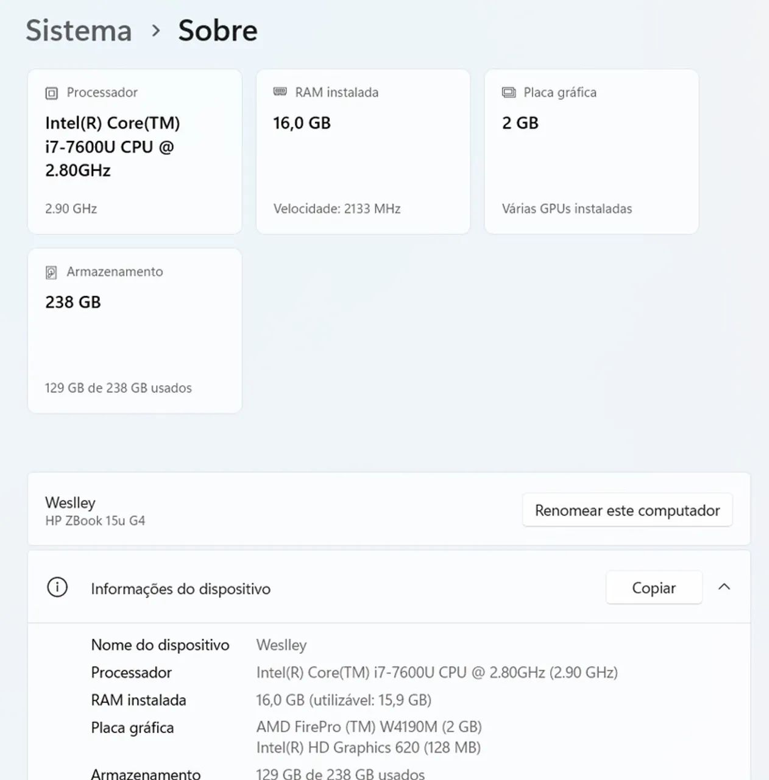The image size is (769, 780).
Task: Collapse the Informações do dispositivo section chevron
Action: [x=724, y=587]
